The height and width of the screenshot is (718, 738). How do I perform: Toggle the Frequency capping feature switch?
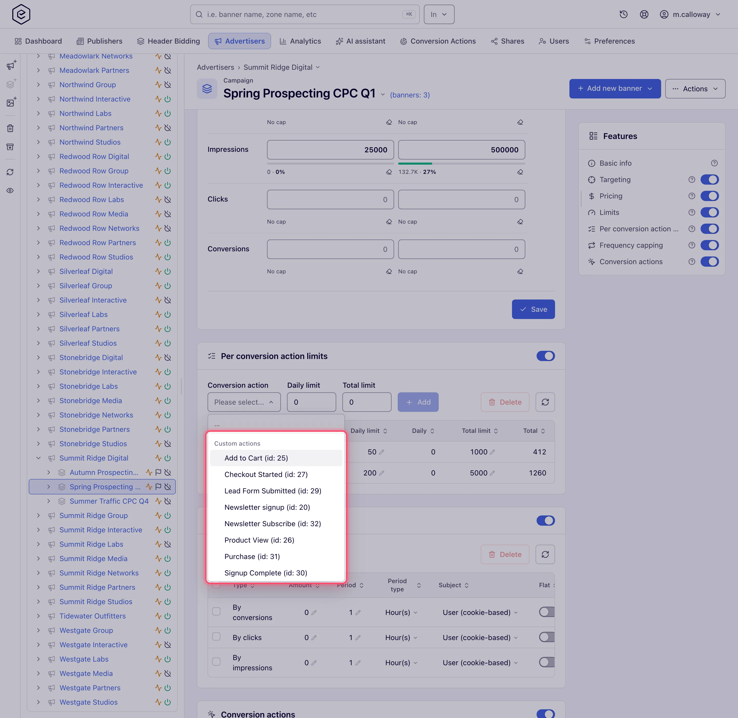tap(709, 245)
